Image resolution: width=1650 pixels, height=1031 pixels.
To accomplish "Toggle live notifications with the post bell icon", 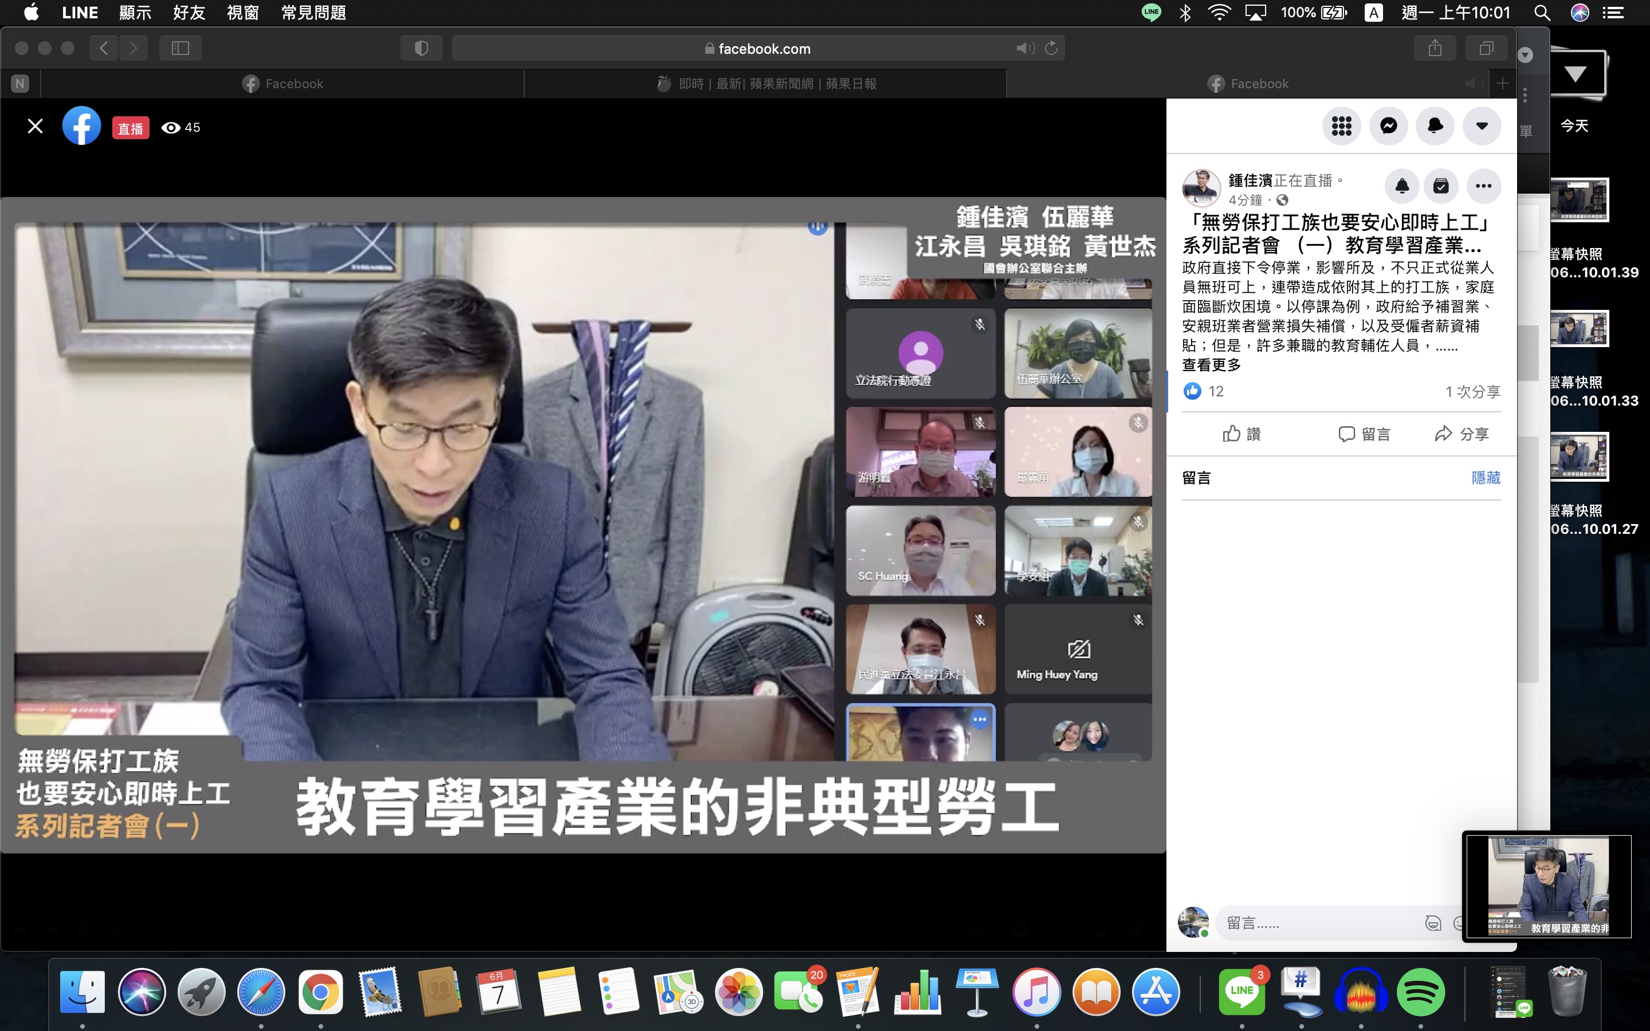I will tap(1402, 186).
